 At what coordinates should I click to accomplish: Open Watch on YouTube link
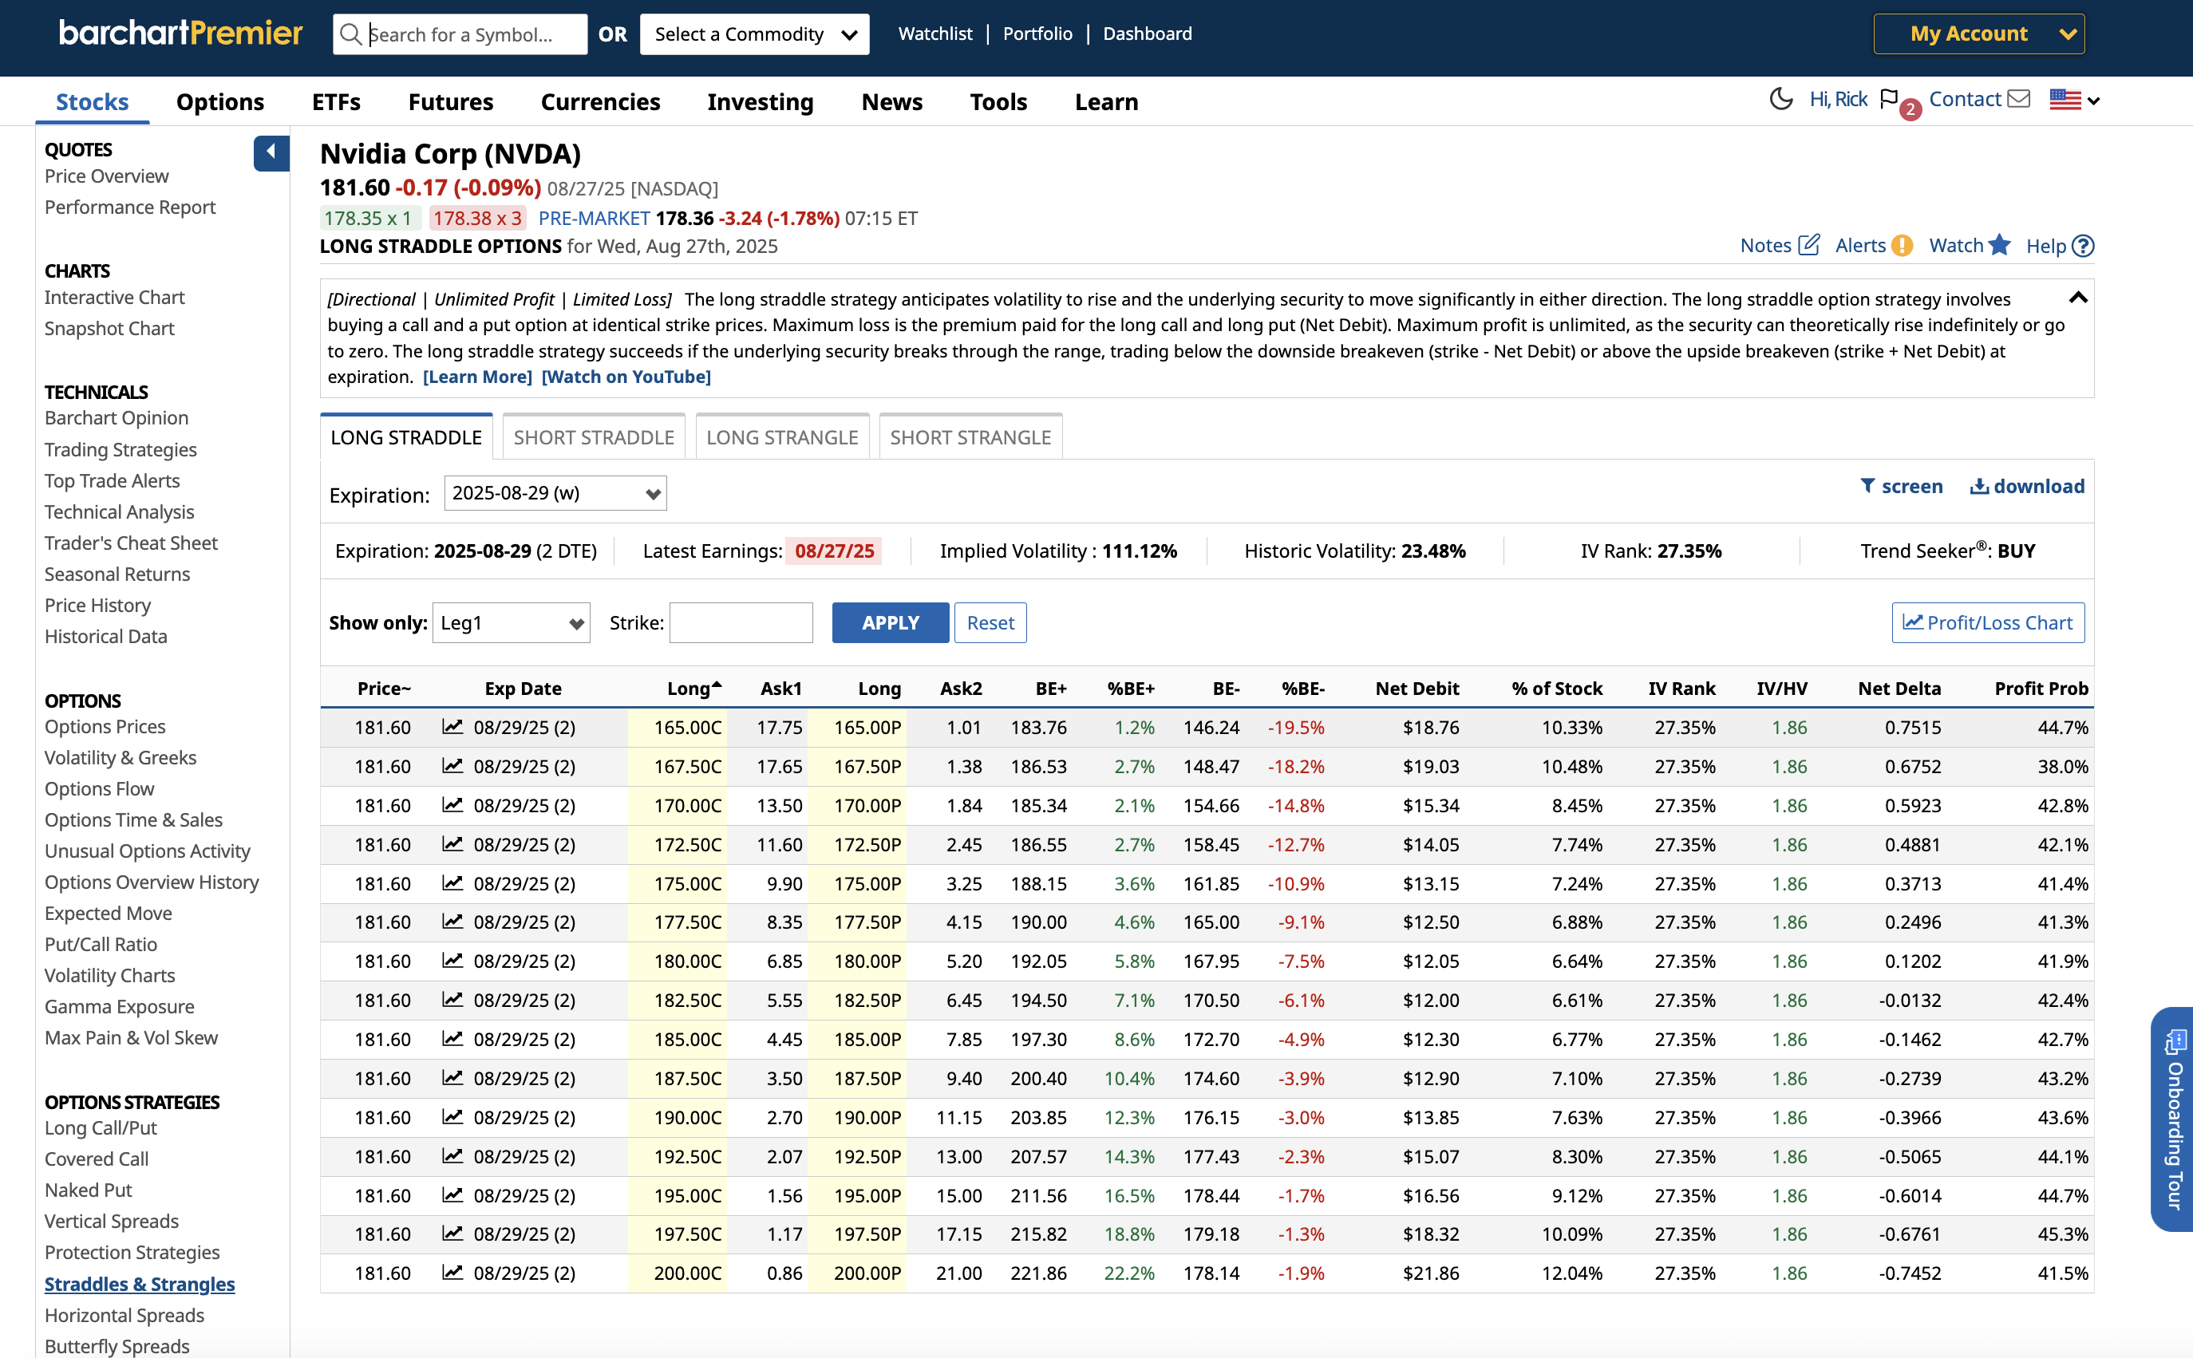[626, 377]
